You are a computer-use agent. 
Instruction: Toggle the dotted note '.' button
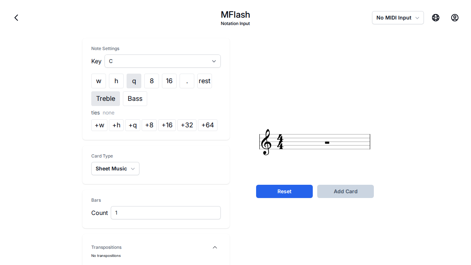click(187, 81)
